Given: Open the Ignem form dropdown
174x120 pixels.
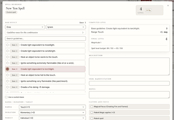Looking at the screenshot, I should [66, 27].
